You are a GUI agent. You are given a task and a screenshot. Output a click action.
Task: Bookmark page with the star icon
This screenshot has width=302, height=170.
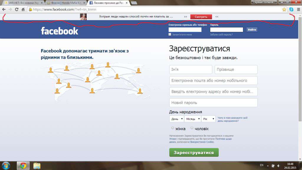[284, 9]
